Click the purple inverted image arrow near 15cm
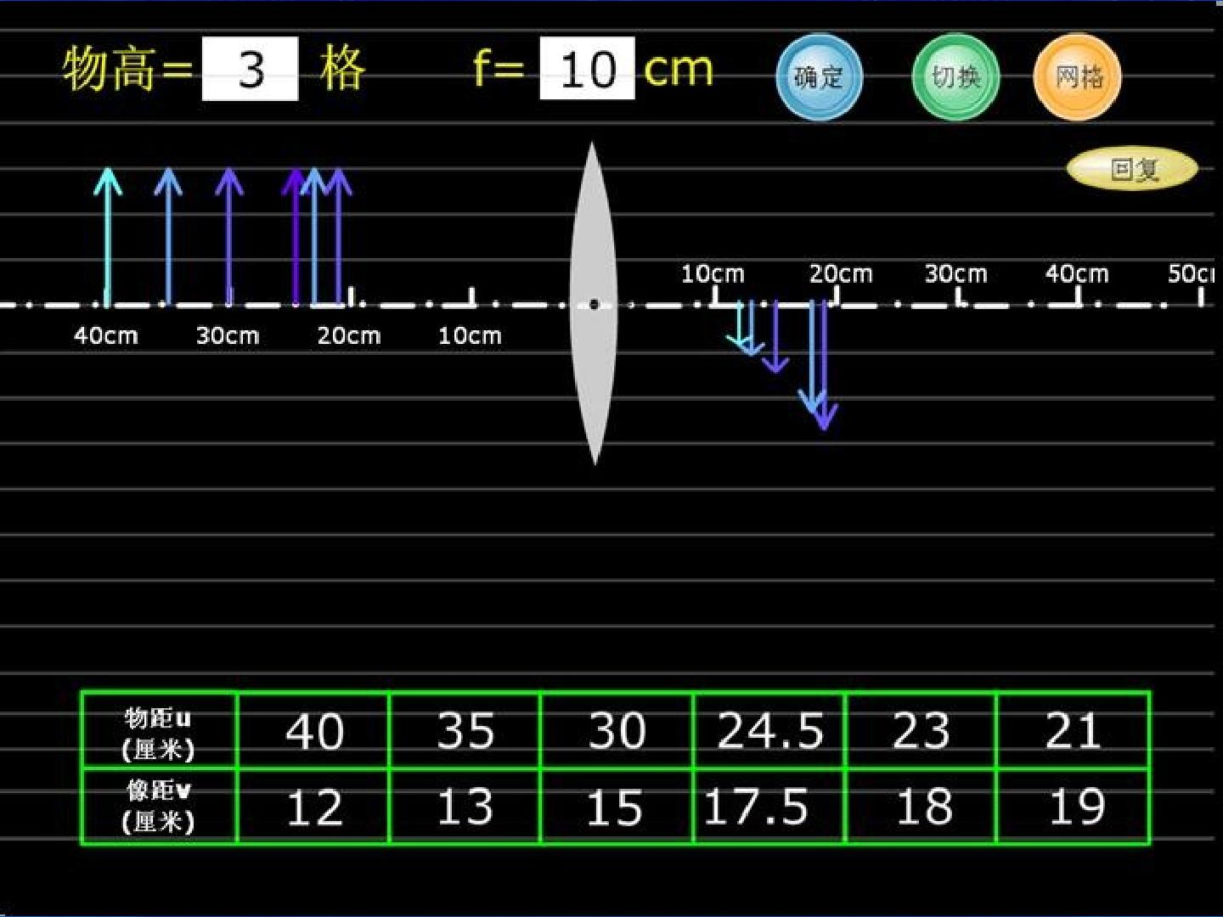Image resolution: width=1223 pixels, height=917 pixels. pos(775,337)
